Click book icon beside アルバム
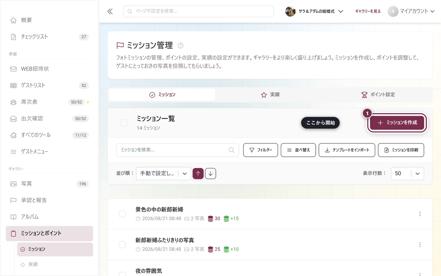441x276 pixels. pyautogui.click(x=13, y=217)
